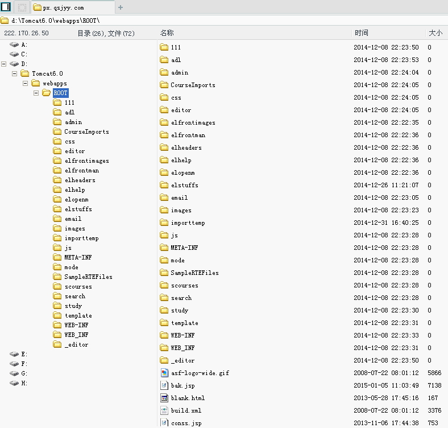The height and width of the screenshot is (428, 448).
Task: Click the editor folder icon in file list
Action: point(164,110)
